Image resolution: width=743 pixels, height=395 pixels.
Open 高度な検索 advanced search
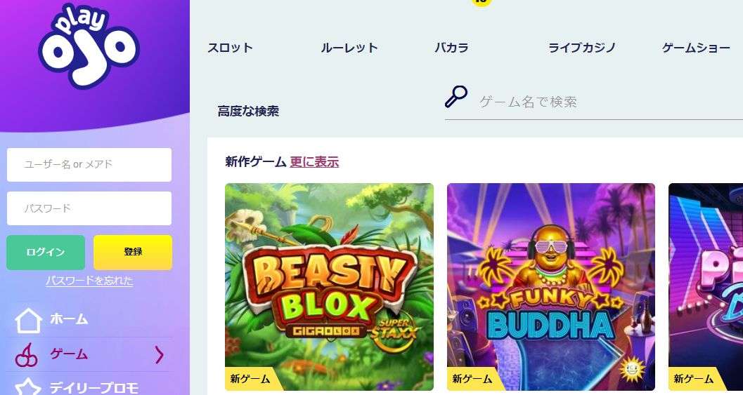[248, 111]
